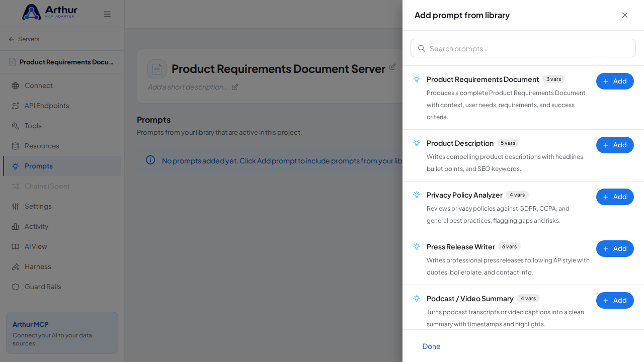644x362 pixels.
Task: Click the Podcast / Video Summary lightbulb icon
Action: pyautogui.click(x=417, y=298)
